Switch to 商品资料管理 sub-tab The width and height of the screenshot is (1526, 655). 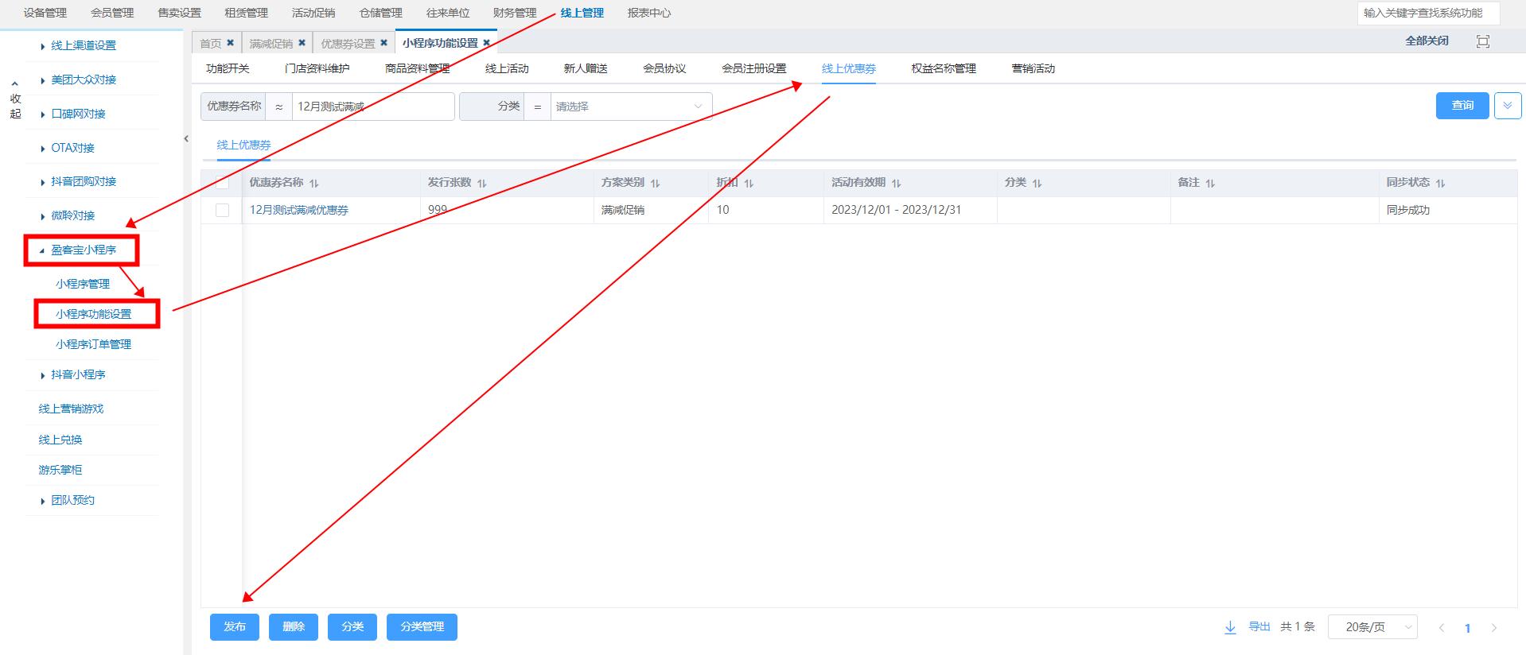point(418,68)
